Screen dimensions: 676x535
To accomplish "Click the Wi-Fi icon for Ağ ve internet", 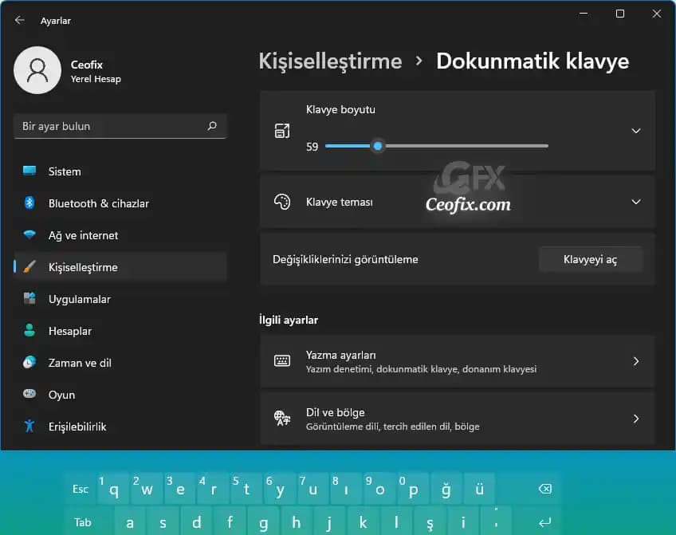I will point(29,235).
